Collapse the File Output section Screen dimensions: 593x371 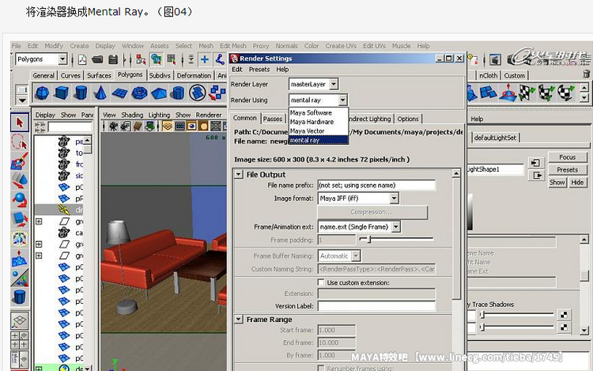click(x=239, y=174)
